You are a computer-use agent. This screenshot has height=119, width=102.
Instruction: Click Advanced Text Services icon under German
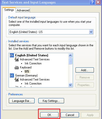click(x=17, y=80)
